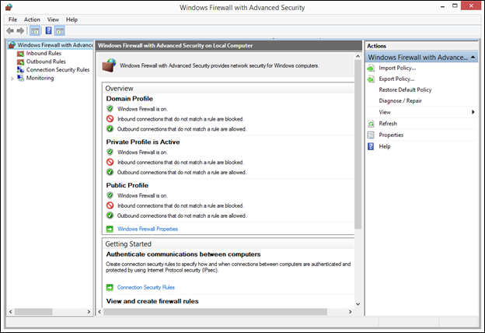This screenshot has width=485, height=333.
Task: Select Monitoring in the tree
Action: click(x=40, y=78)
